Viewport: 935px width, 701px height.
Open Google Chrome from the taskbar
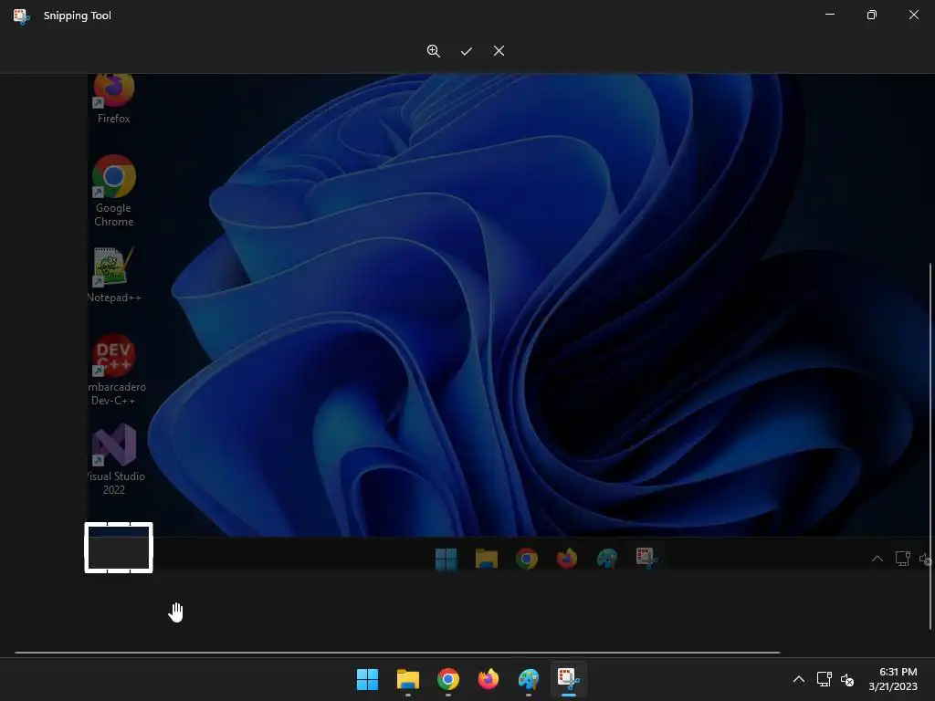pyautogui.click(x=447, y=679)
